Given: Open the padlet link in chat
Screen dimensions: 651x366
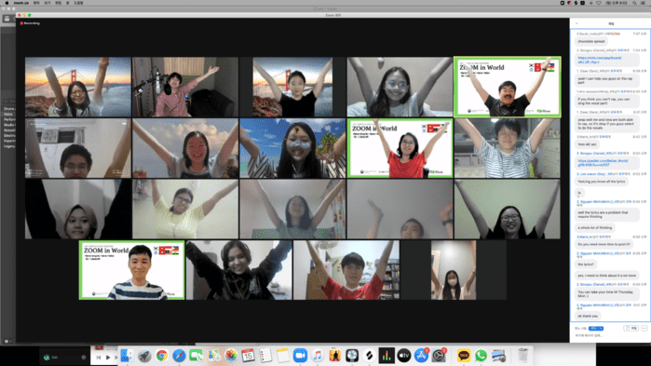Looking at the screenshot, I should (x=603, y=163).
